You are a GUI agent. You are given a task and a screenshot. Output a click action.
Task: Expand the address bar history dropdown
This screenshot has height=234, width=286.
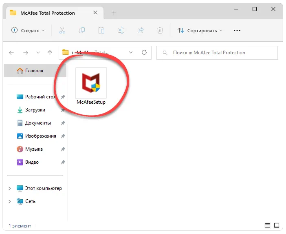(131, 52)
